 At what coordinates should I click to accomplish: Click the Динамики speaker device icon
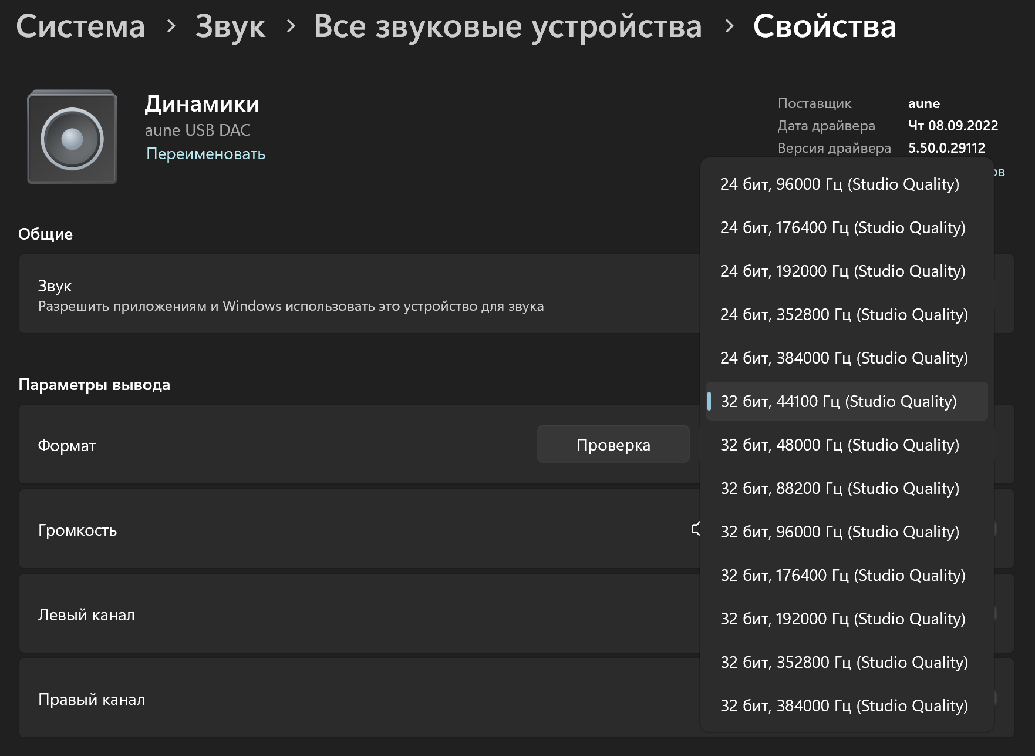pyautogui.click(x=72, y=137)
